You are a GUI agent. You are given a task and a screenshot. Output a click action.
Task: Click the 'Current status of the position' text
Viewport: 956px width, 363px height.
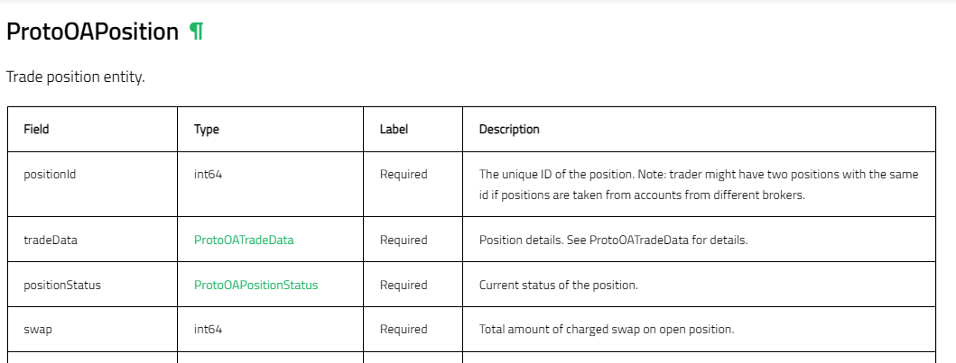[x=559, y=285]
